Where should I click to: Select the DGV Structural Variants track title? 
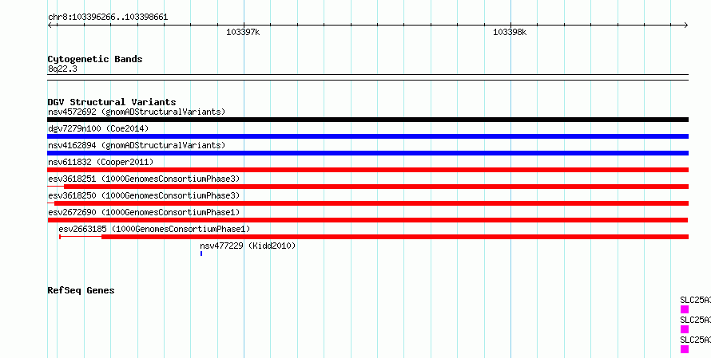(112, 102)
